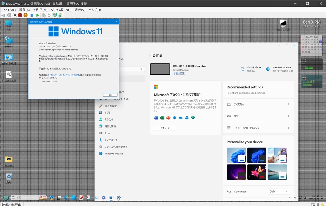Open ゲーム in Settings sidebar
Screen dimensions: 326x206
pyautogui.click(x=107, y=133)
